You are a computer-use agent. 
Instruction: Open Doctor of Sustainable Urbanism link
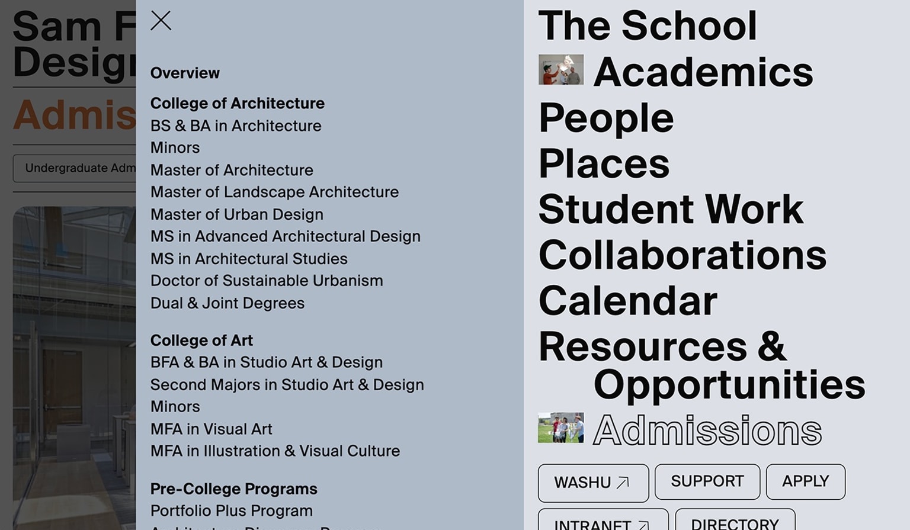[x=267, y=281]
